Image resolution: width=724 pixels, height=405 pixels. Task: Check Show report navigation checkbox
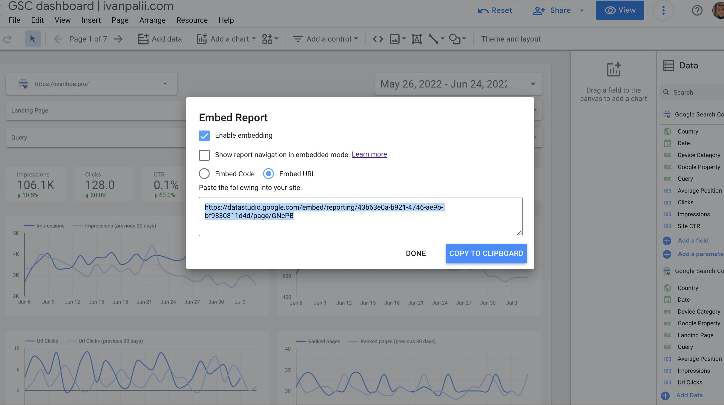click(204, 155)
